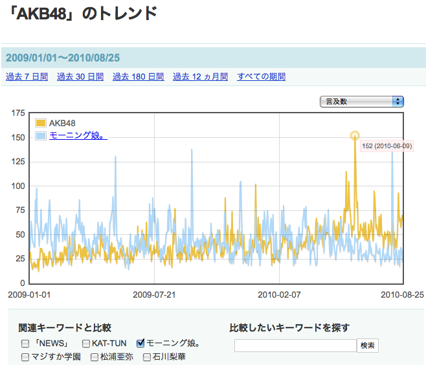The width and height of the screenshot is (426, 365).
Task: Select the 石川梨華 keyword checkbox
Action: 147,357
